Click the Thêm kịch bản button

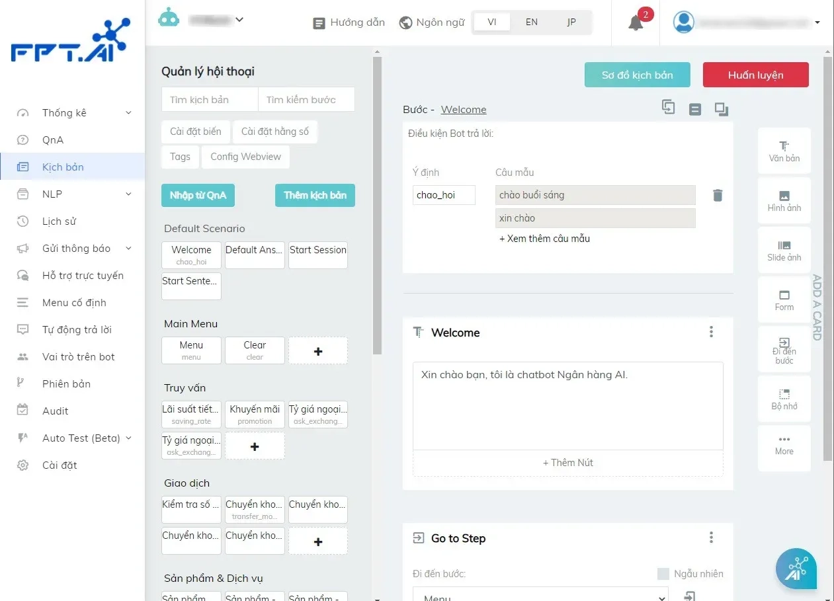pos(315,195)
